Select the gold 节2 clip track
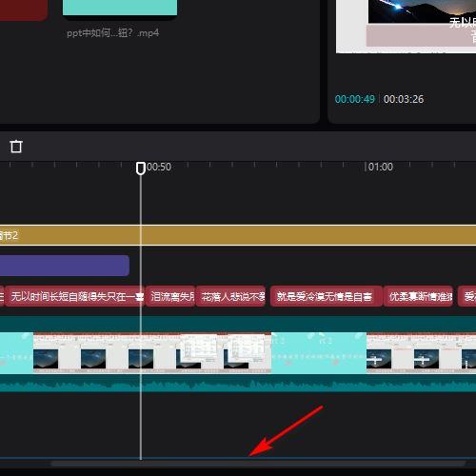The width and height of the screenshot is (476, 476). click(238, 235)
